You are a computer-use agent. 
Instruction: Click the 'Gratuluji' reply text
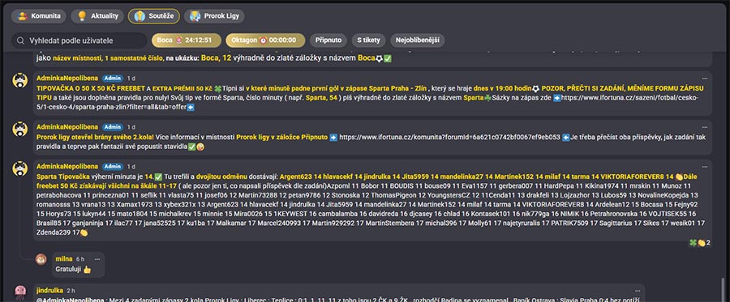point(68,269)
